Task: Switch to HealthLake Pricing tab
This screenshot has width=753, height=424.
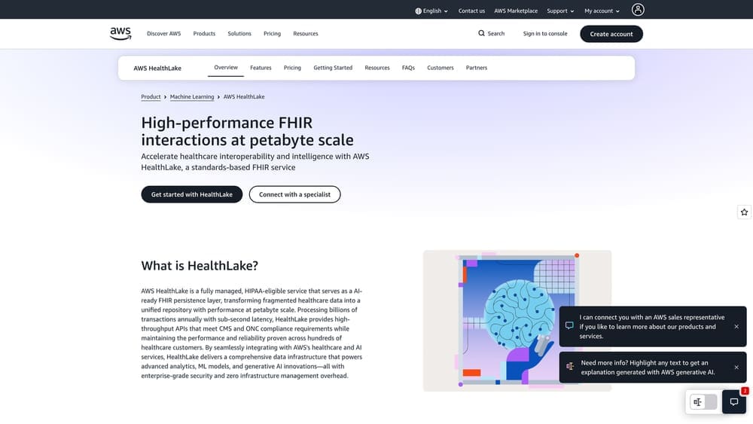Action: 292,68
